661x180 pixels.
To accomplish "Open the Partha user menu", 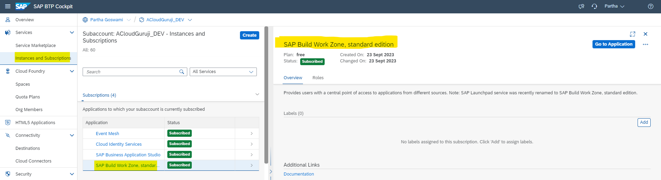I will click(614, 7).
